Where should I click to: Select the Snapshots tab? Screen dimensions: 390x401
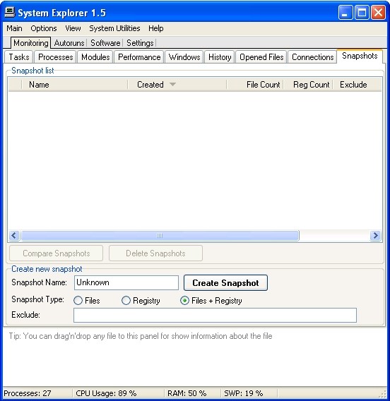tap(360, 56)
